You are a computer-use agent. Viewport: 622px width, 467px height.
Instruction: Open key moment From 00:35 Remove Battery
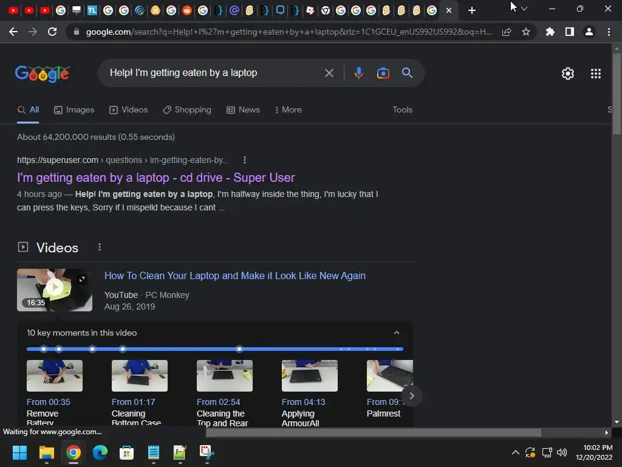pyautogui.click(x=54, y=393)
